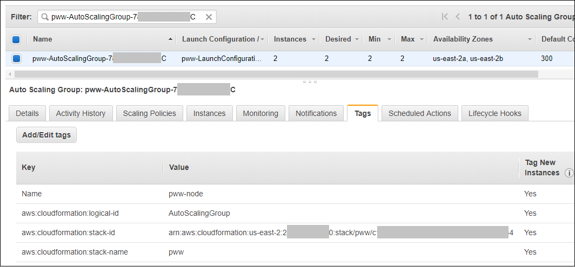This screenshot has height=267, width=575.
Task: Click the pww-node tag value
Action: [x=186, y=194]
